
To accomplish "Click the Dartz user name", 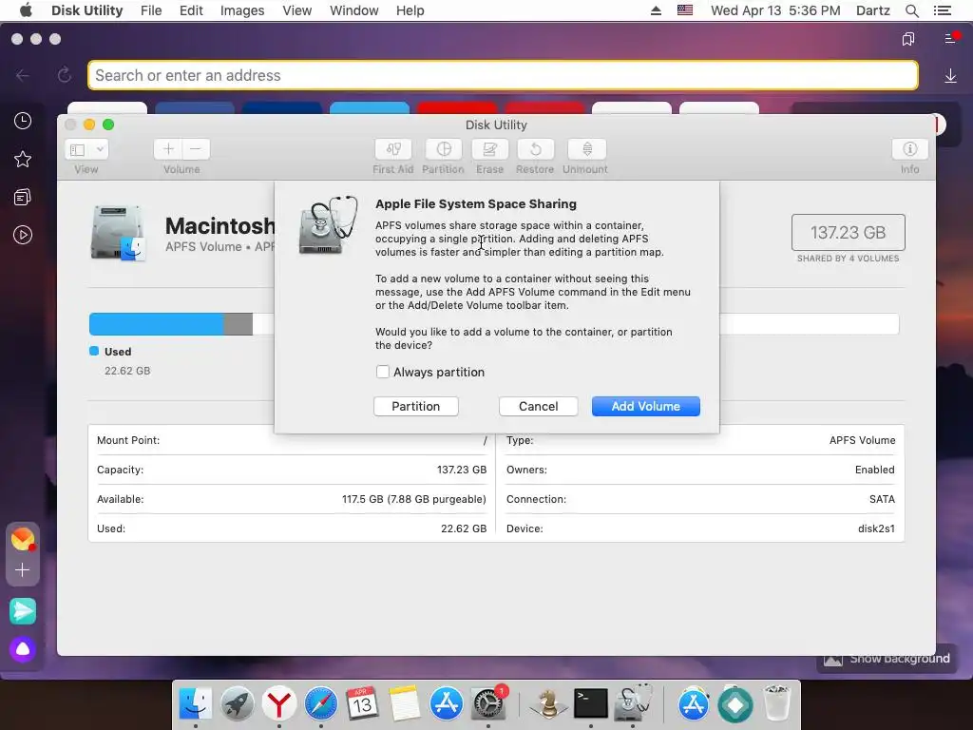I will (872, 10).
